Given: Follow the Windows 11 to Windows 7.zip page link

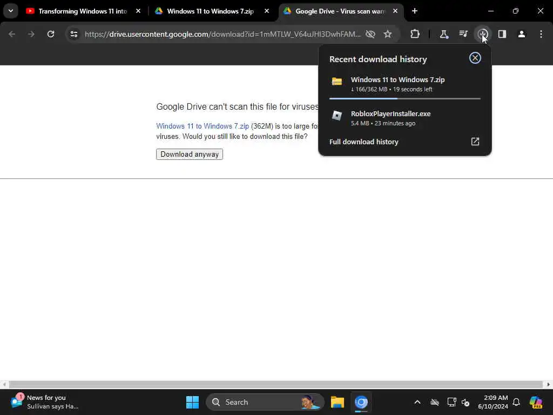Looking at the screenshot, I should [x=203, y=126].
